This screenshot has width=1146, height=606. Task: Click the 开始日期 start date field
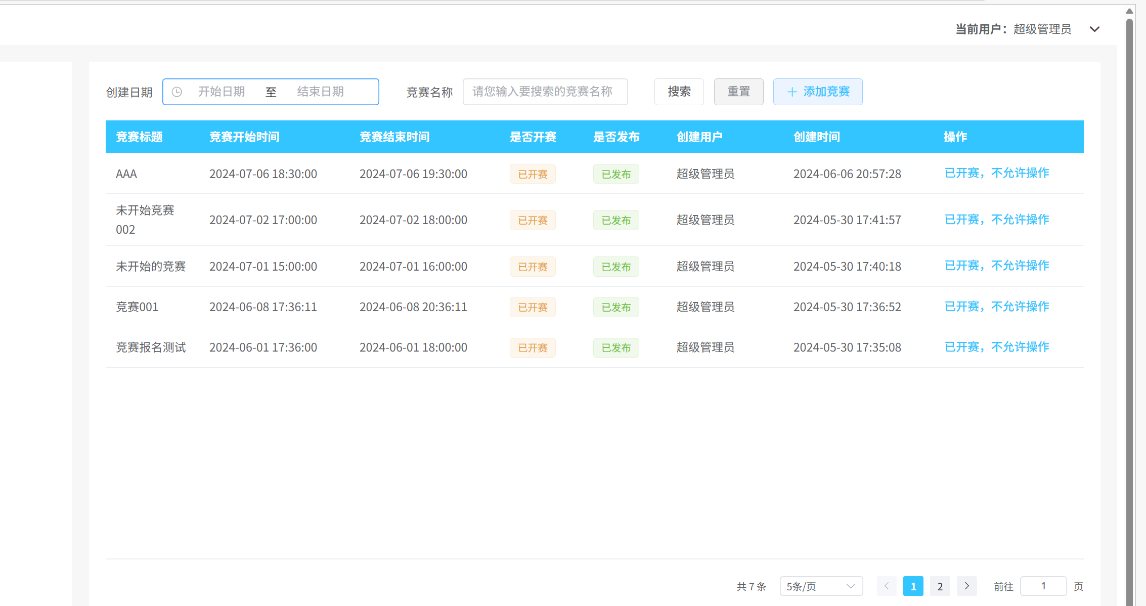[222, 92]
